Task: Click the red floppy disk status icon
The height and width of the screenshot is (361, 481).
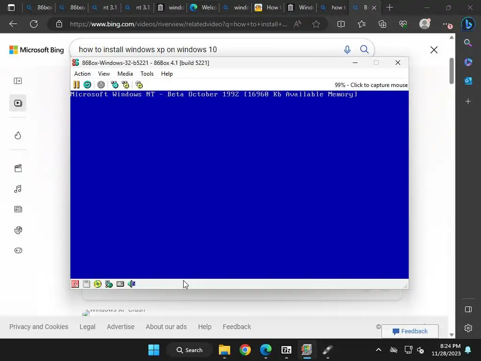Action: [x=75, y=284]
